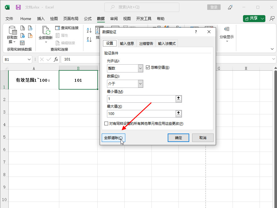Open the 审阅 ribbon tab
This screenshot has height=208, width=277.
[x=114, y=19]
